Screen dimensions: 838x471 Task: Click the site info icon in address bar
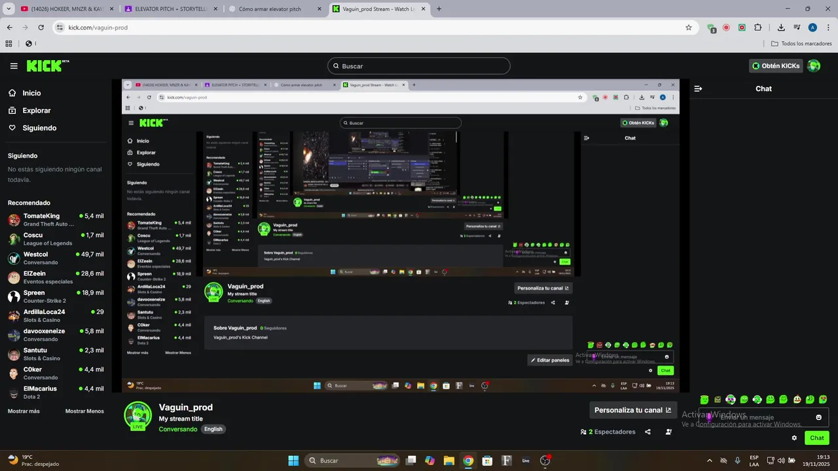coord(60,27)
